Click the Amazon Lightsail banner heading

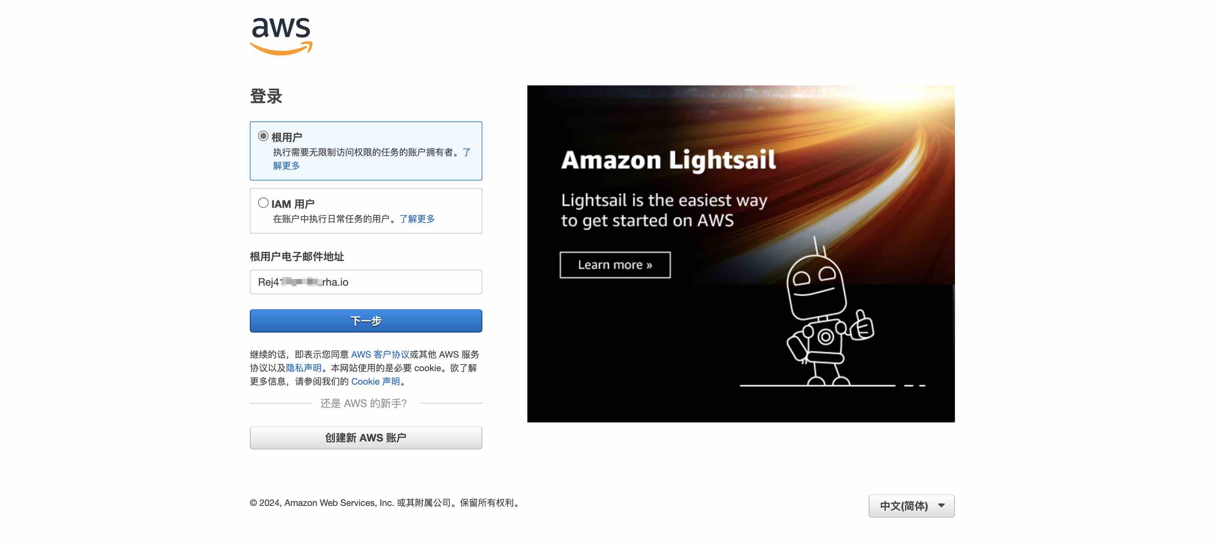(668, 160)
